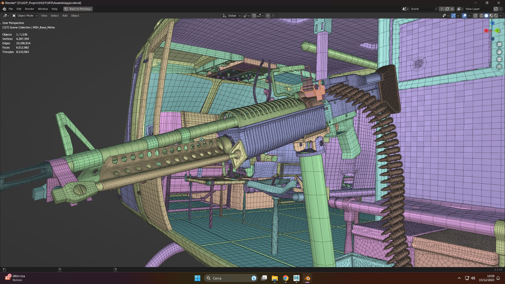Delete the current scene
This screenshot has height=284, width=505.
(452, 9)
